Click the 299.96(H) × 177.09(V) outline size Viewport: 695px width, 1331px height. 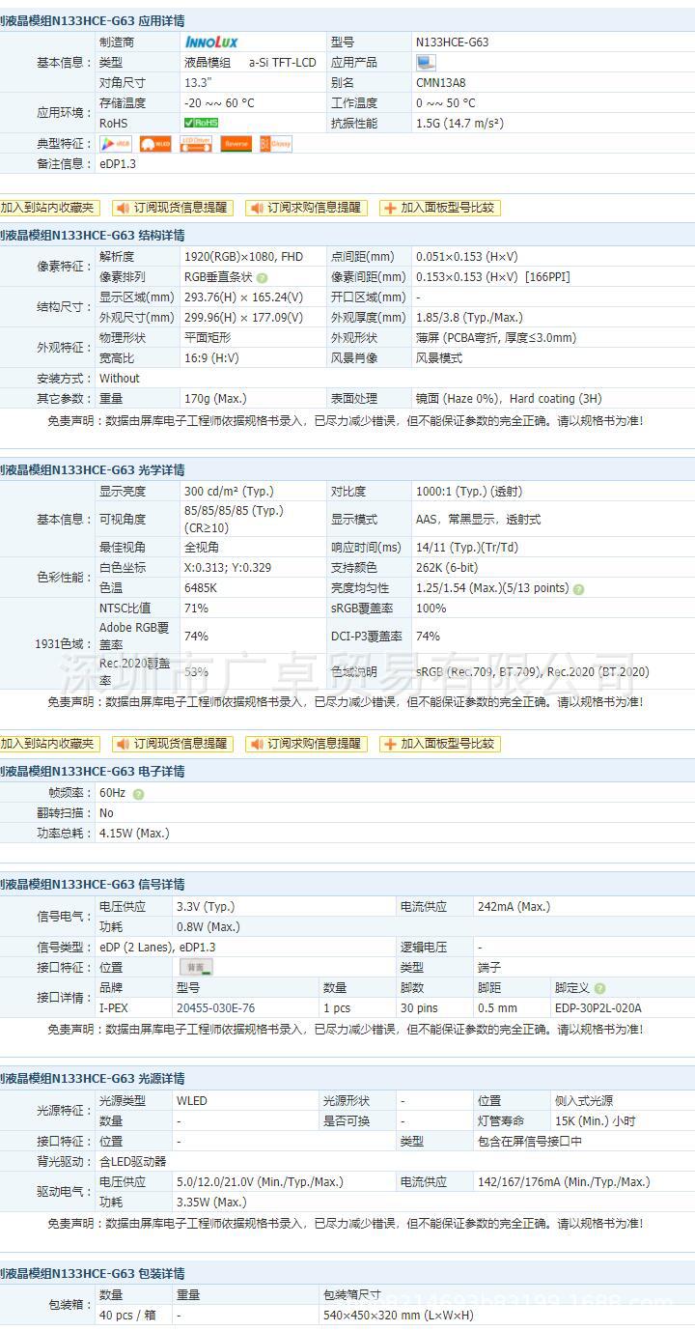[x=243, y=318]
